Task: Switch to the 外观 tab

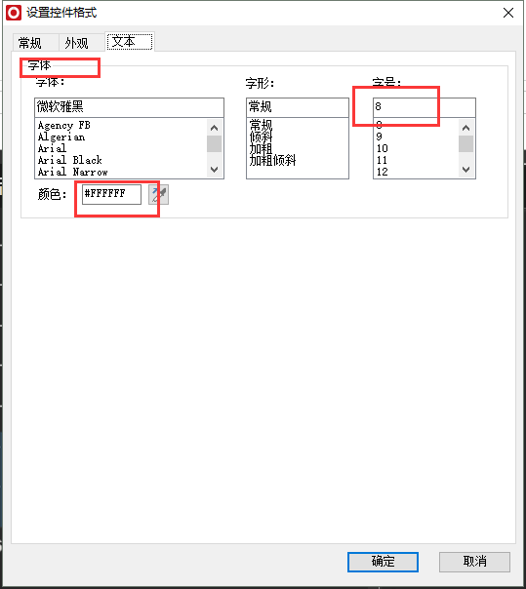Action: point(76,43)
